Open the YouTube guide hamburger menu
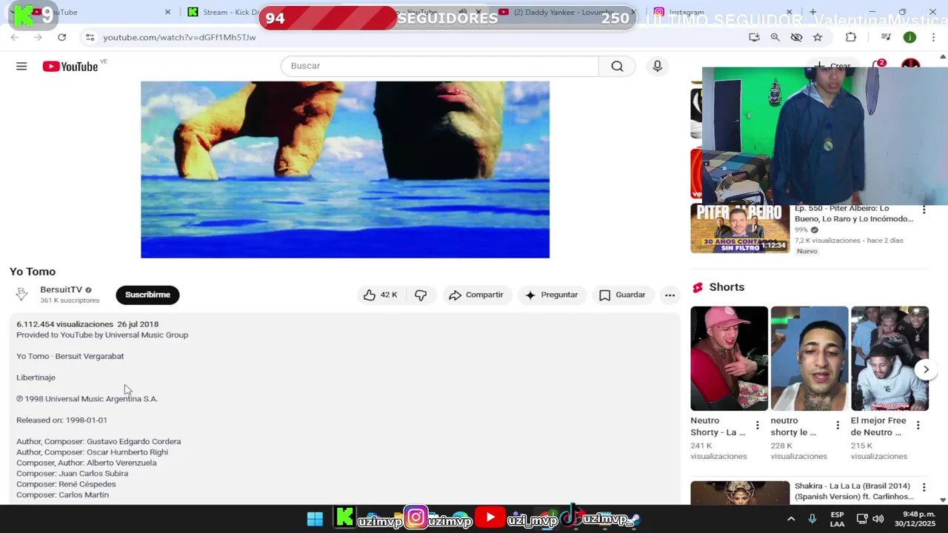 [21, 67]
